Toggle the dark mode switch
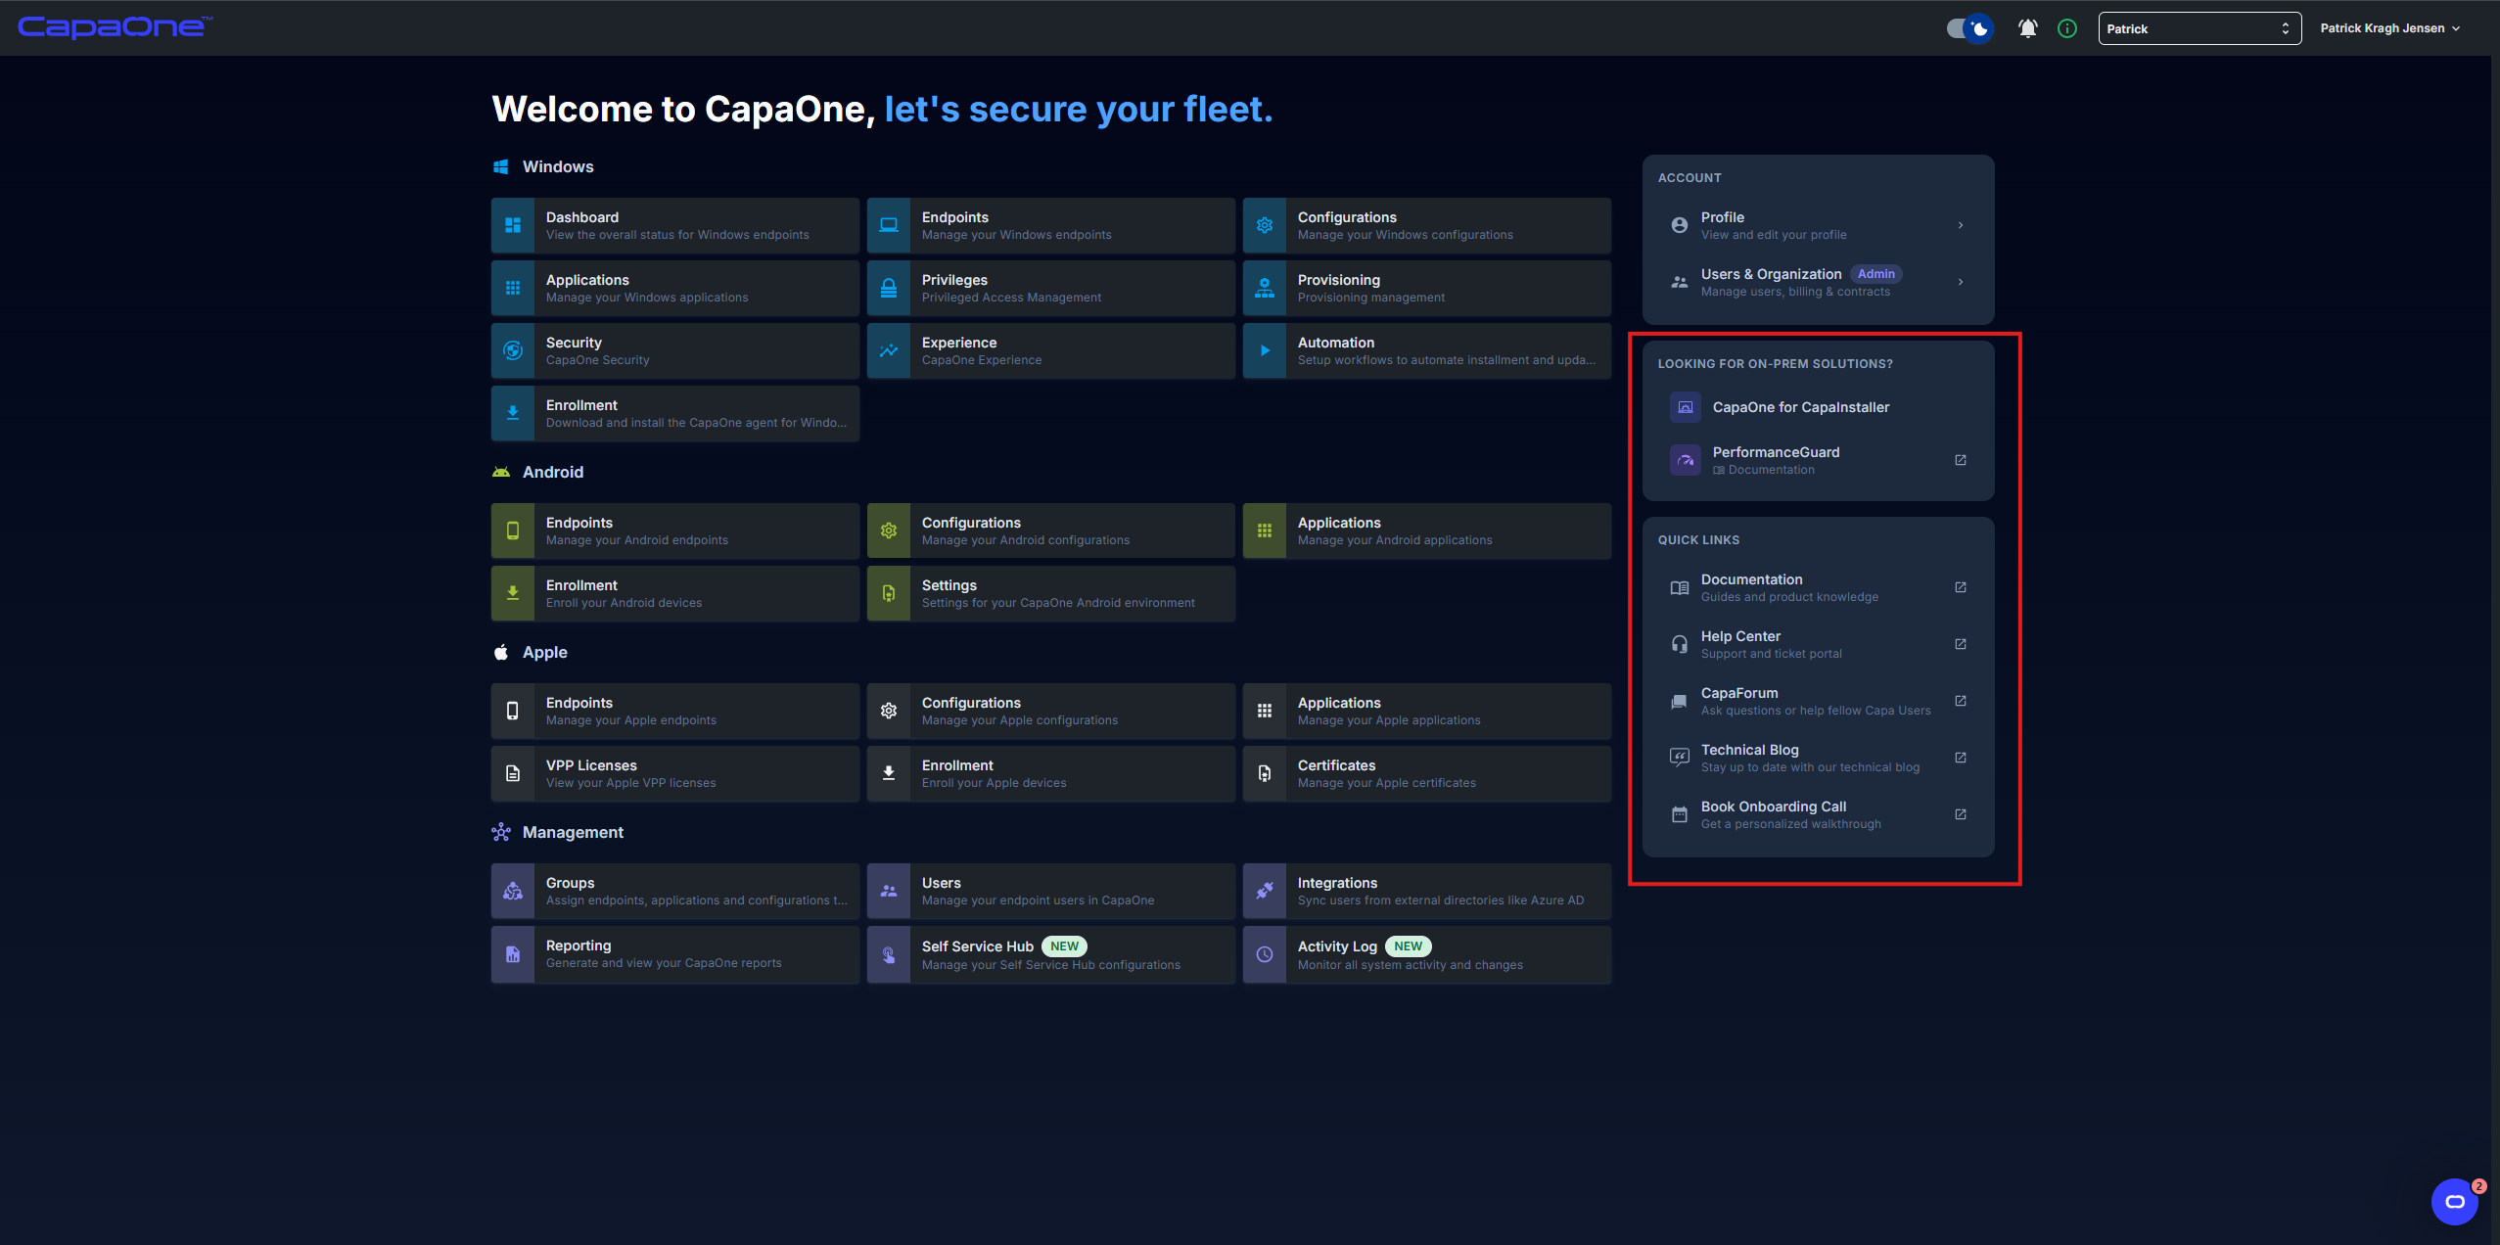Viewport: 2500px width, 1245px height. coord(1969,28)
